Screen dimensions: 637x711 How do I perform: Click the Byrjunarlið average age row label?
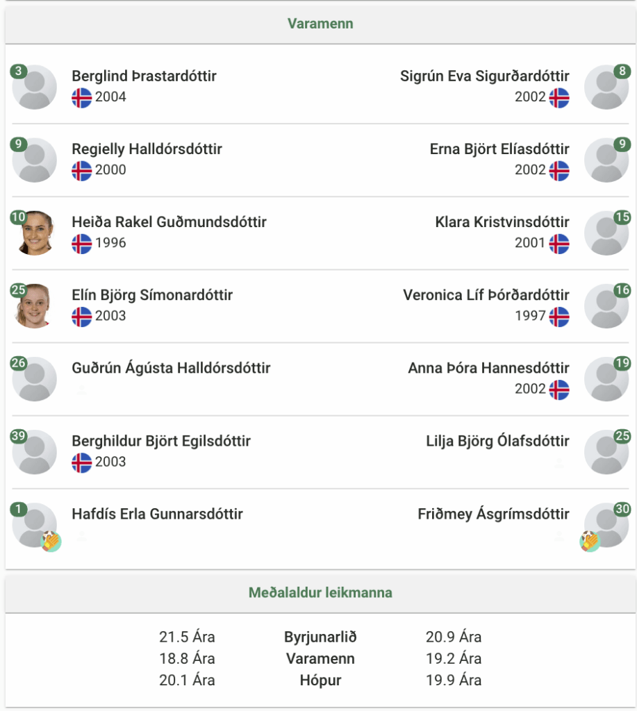click(320, 637)
